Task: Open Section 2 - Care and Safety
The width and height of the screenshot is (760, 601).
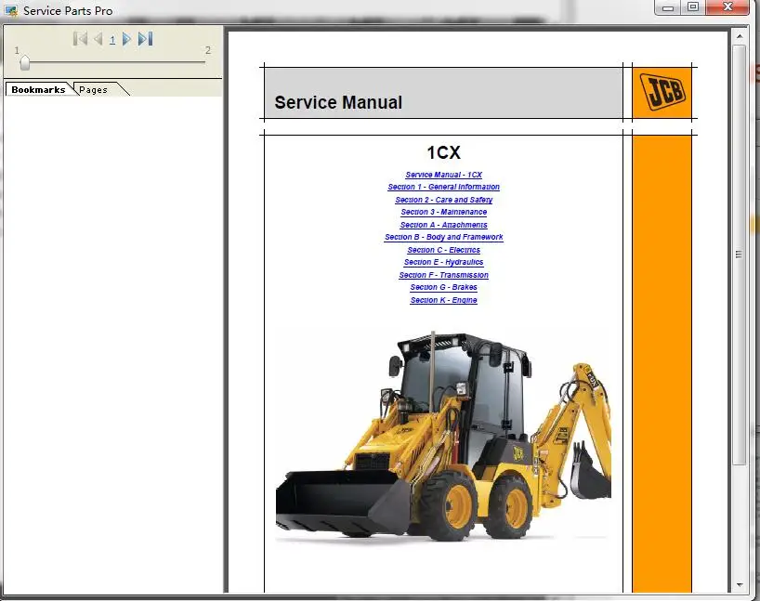Action: (x=443, y=200)
